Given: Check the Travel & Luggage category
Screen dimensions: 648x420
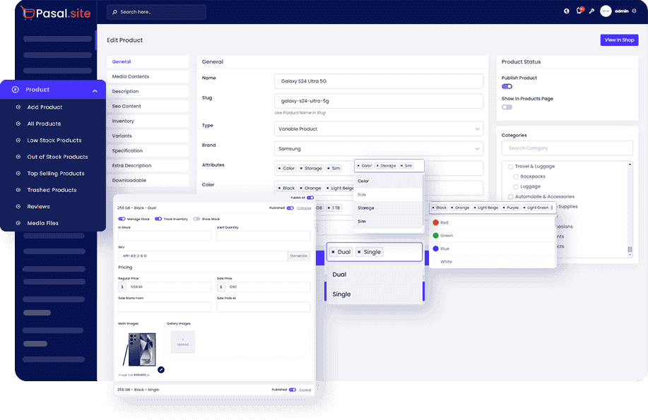Looking at the screenshot, I should (511, 167).
